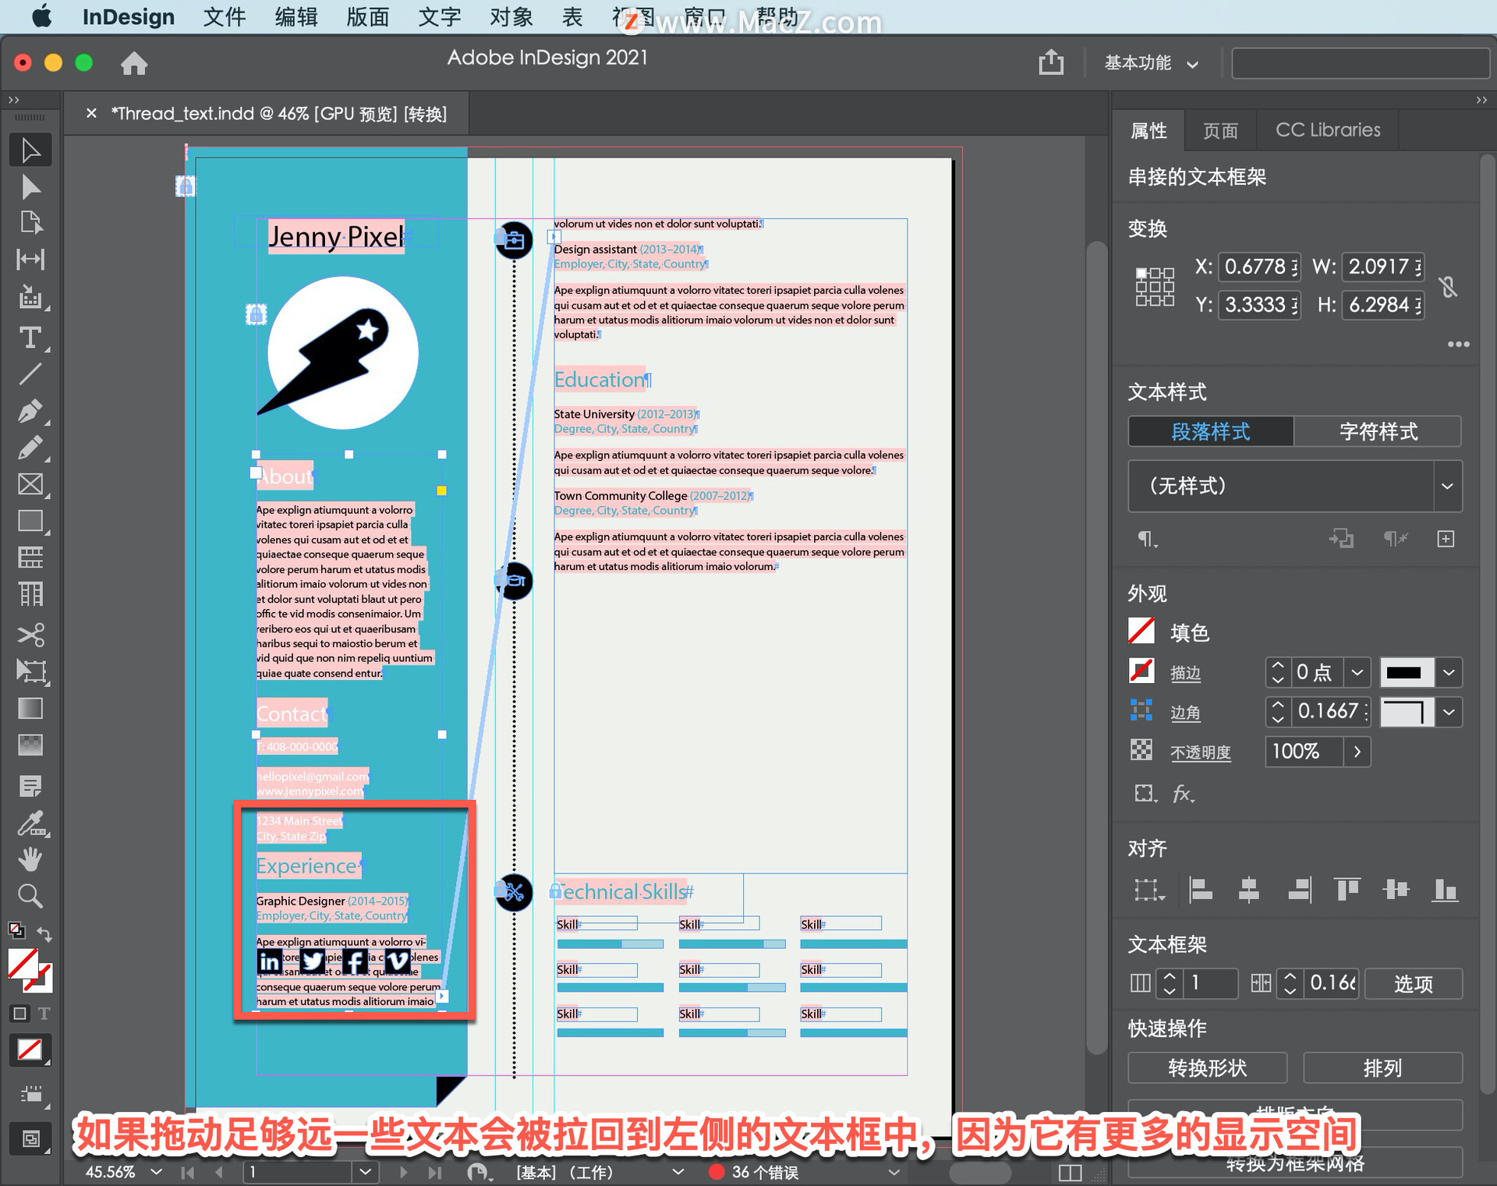Select the Gradient Feather tool
The image size is (1497, 1186).
point(30,745)
